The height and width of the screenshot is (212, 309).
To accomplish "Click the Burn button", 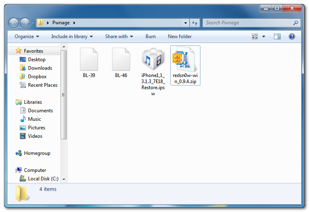I will tap(150, 36).
